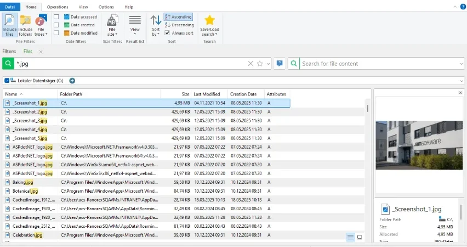Click the green file name search magnifier
Screen dimensions: 467x247
point(8,64)
